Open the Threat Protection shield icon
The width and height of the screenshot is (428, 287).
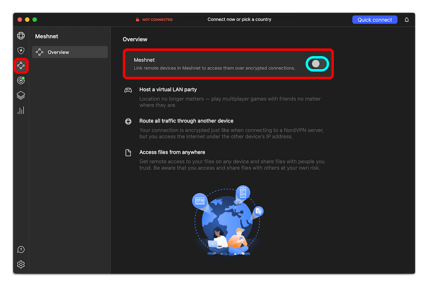click(21, 51)
